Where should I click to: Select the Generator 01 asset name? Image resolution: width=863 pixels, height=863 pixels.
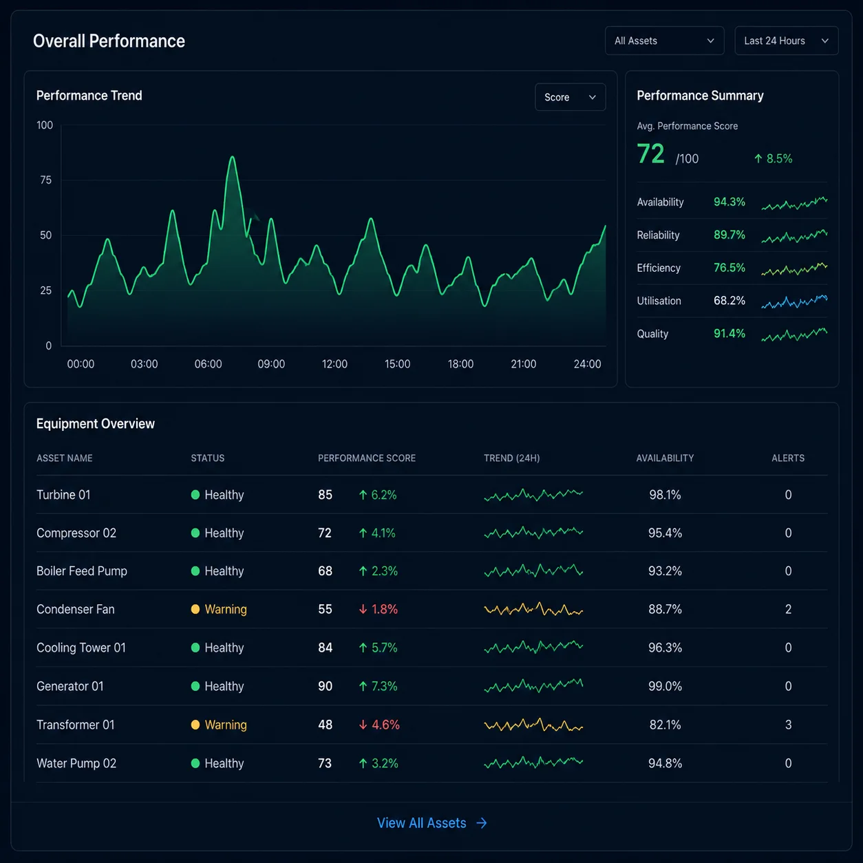pyautogui.click(x=70, y=686)
